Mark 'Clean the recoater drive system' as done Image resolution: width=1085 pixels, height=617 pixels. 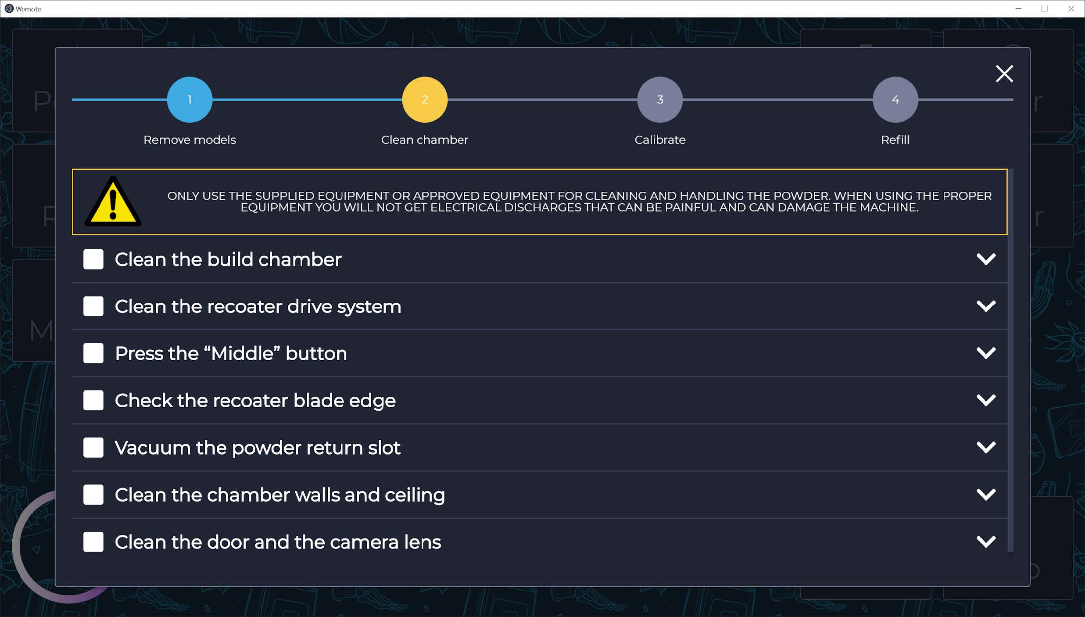[x=93, y=306]
